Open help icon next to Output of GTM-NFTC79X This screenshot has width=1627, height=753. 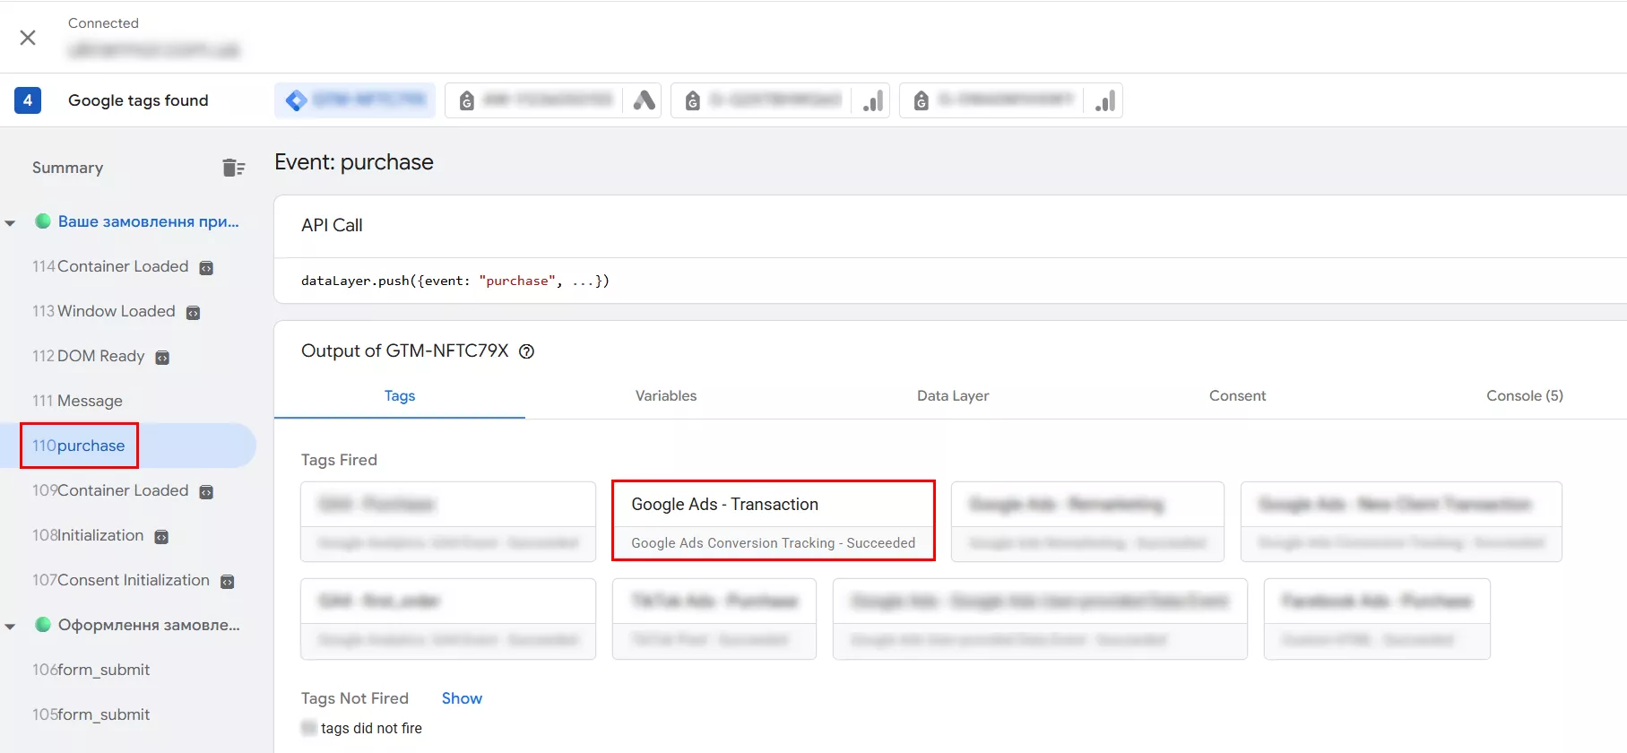527,351
